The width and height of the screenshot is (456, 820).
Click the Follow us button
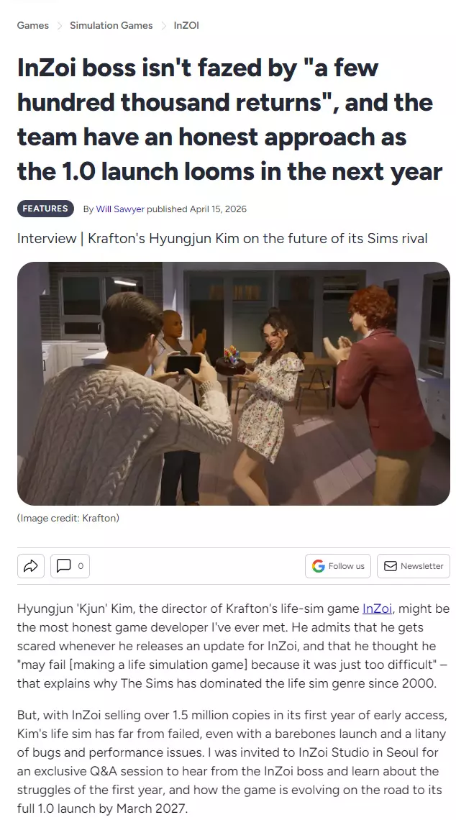tap(338, 566)
